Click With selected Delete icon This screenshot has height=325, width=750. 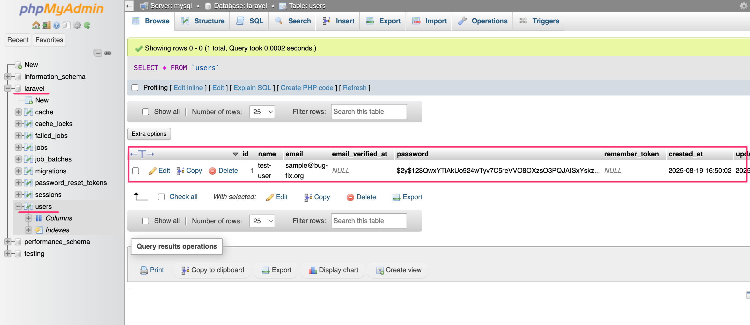(x=350, y=197)
